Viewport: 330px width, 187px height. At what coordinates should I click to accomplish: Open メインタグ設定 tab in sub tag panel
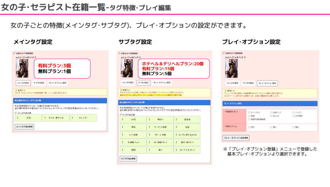[x=128, y=83]
